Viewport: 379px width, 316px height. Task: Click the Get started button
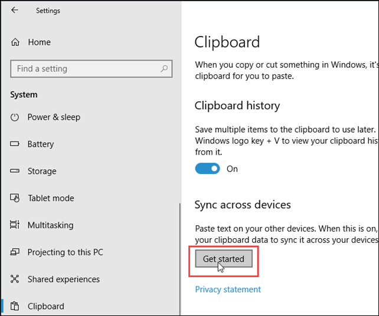click(224, 259)
